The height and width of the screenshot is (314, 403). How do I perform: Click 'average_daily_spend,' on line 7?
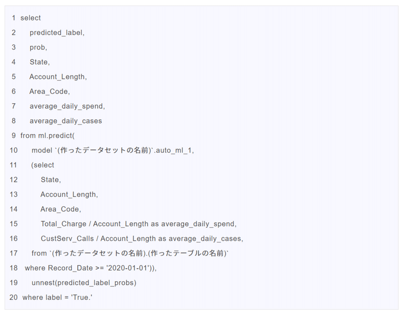pyautogui.click(x=67, y=106)
